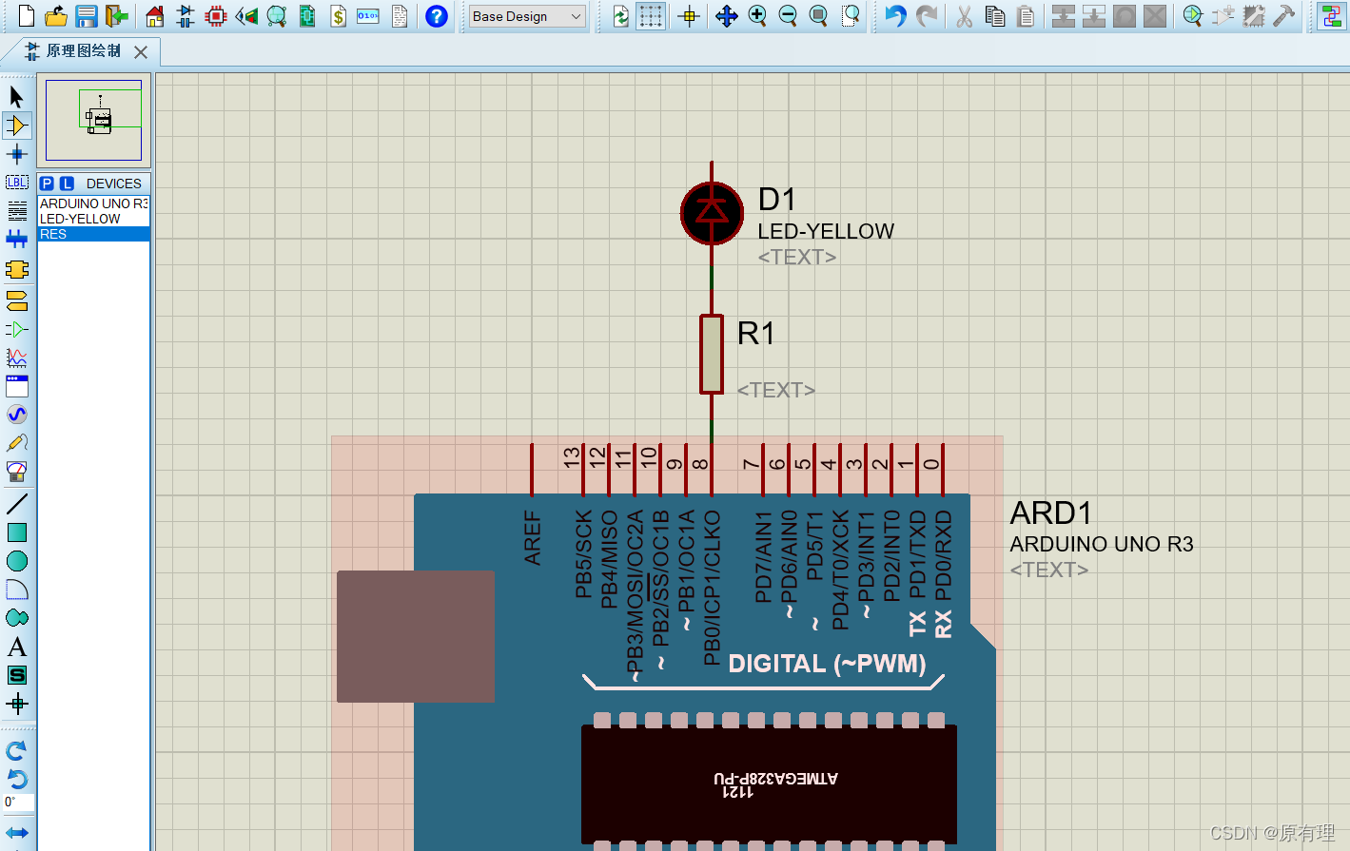This screenshot has height=851, width=1350.
Task: Open project notes document icon
Action: point(400,16)
